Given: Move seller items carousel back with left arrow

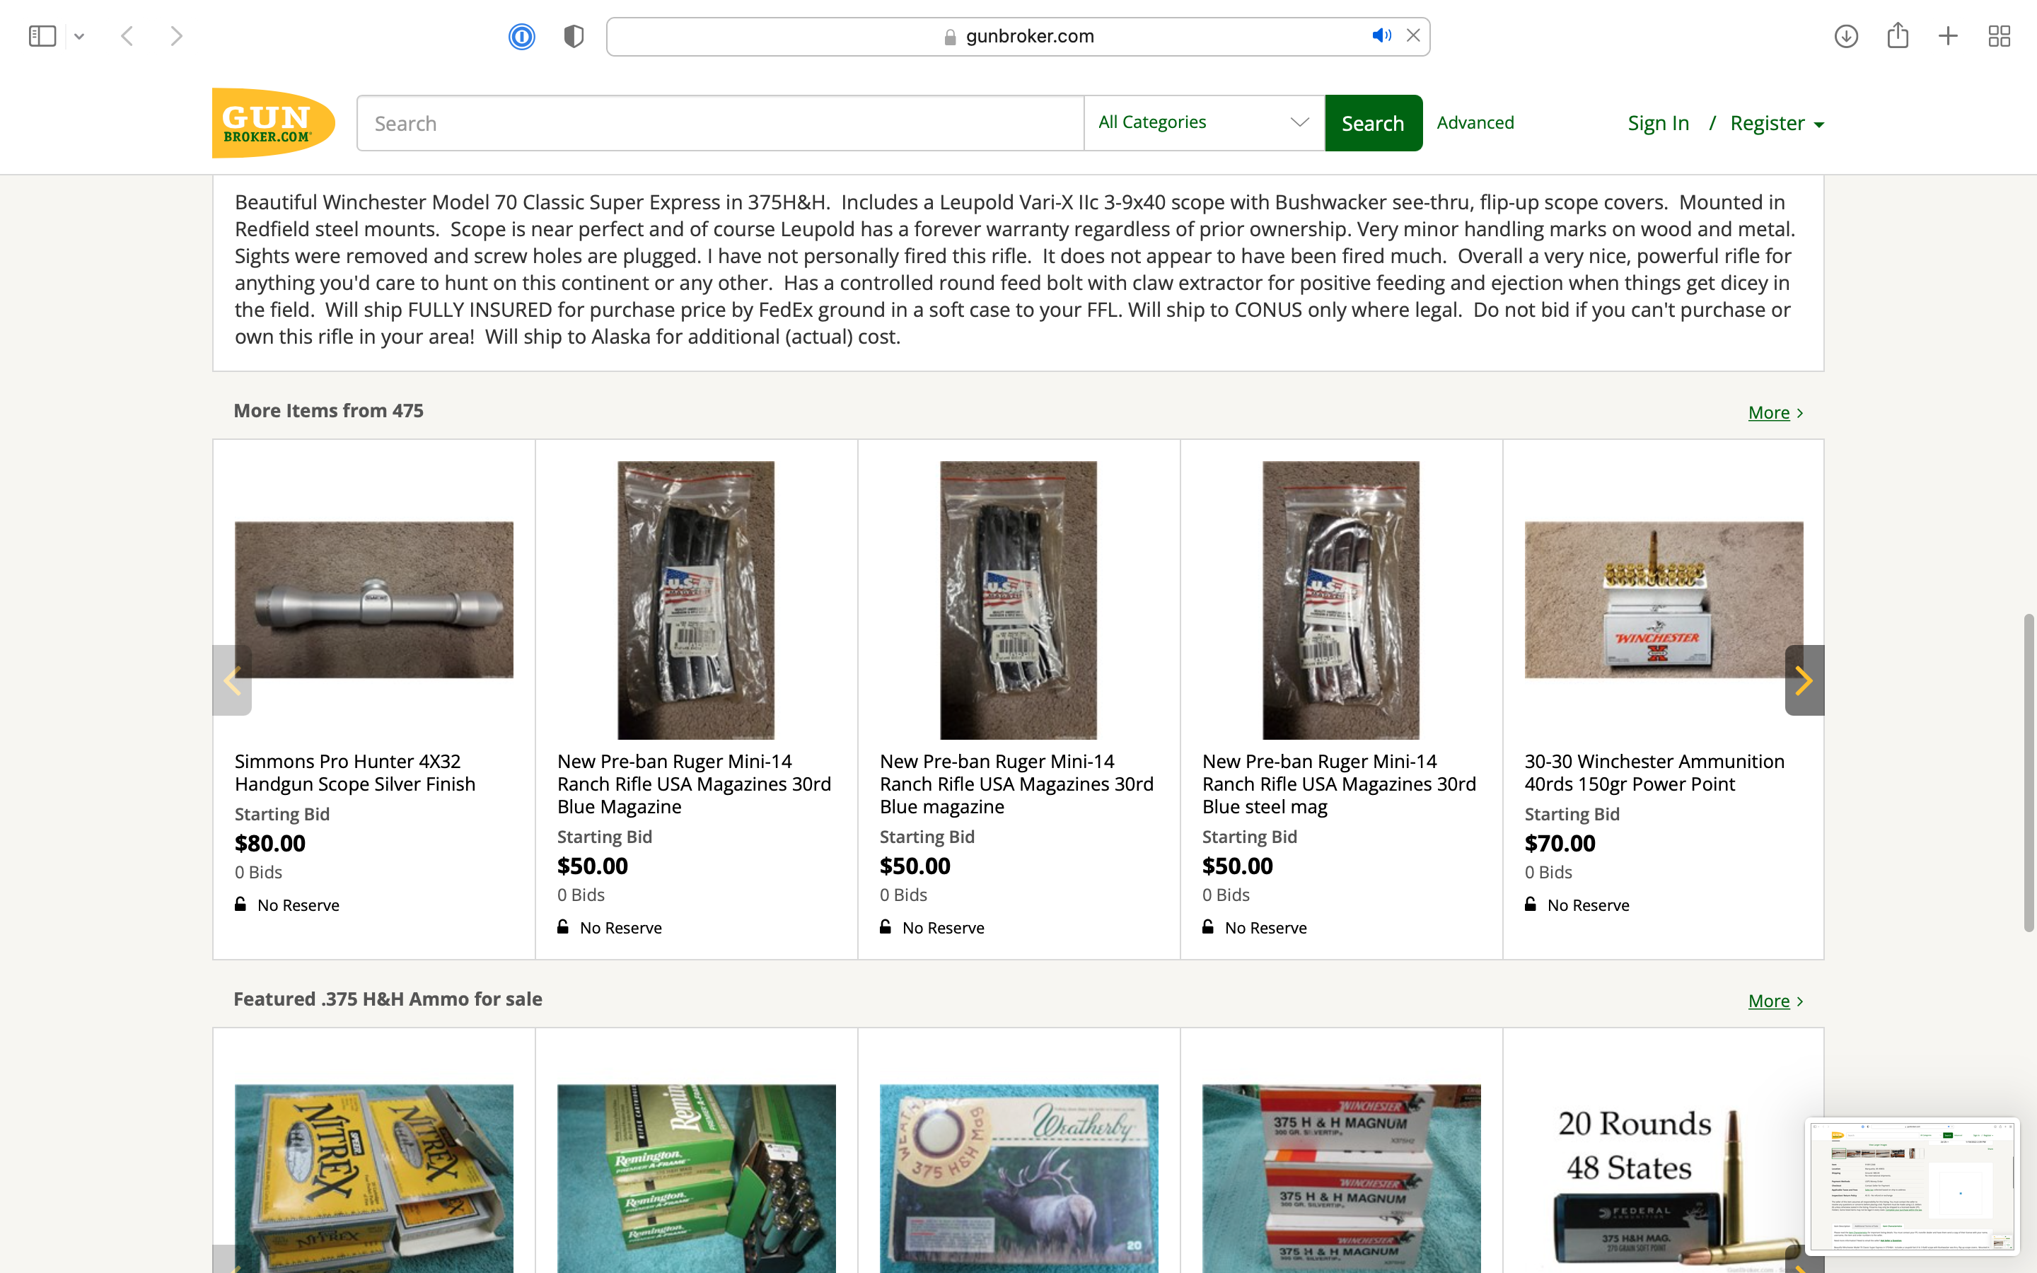Looking at the screenshot, I should point(232,680).
